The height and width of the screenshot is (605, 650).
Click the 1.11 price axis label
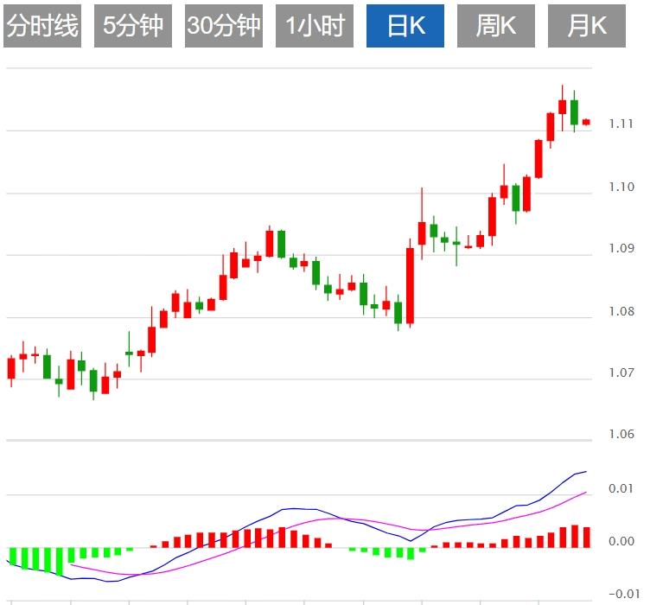pos(620,124)
